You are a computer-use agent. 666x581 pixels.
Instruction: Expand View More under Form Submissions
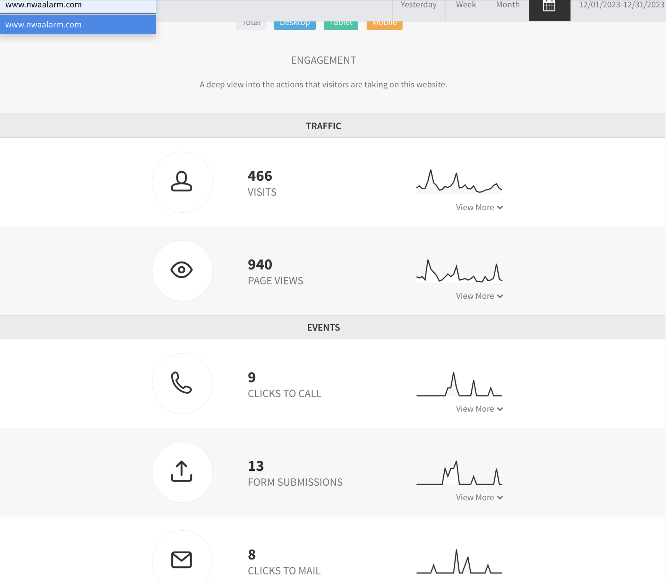479,497
